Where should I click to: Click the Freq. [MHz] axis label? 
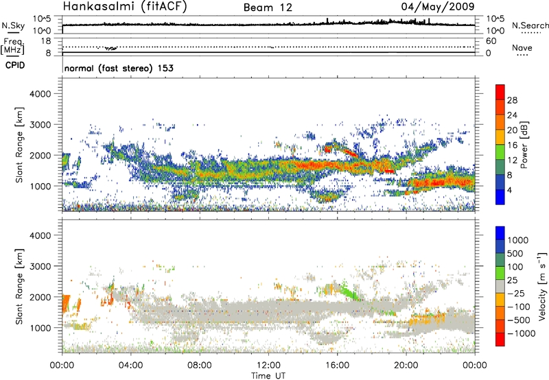pos(12,46)
